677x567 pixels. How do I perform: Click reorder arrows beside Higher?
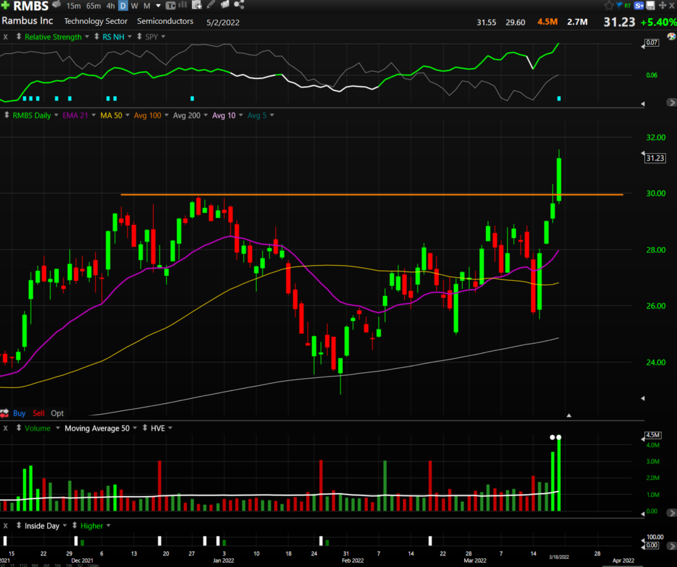coord(74,526)
